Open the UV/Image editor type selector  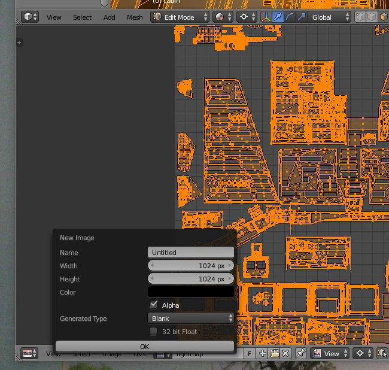[29, 353]
